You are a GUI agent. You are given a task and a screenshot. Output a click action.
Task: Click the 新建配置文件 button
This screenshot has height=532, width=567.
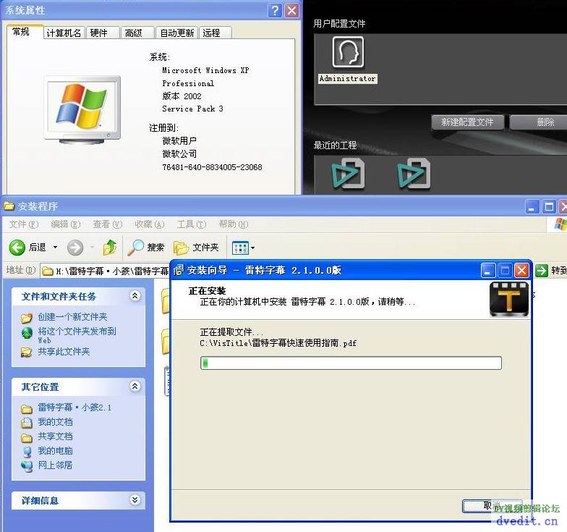click(x=467, y=122)
